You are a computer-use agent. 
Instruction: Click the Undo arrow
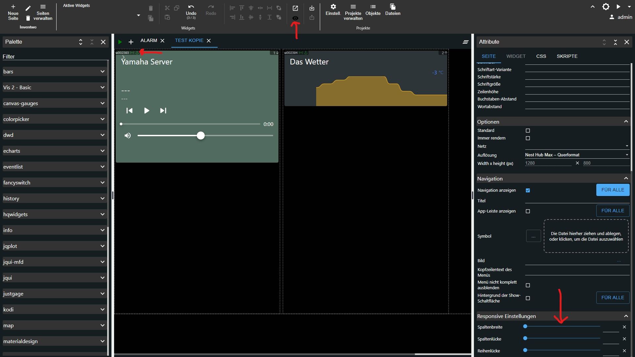191,7
